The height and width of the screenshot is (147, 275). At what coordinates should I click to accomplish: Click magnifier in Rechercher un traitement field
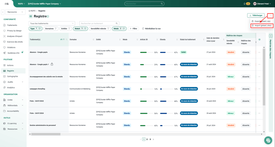coord(117,24)
